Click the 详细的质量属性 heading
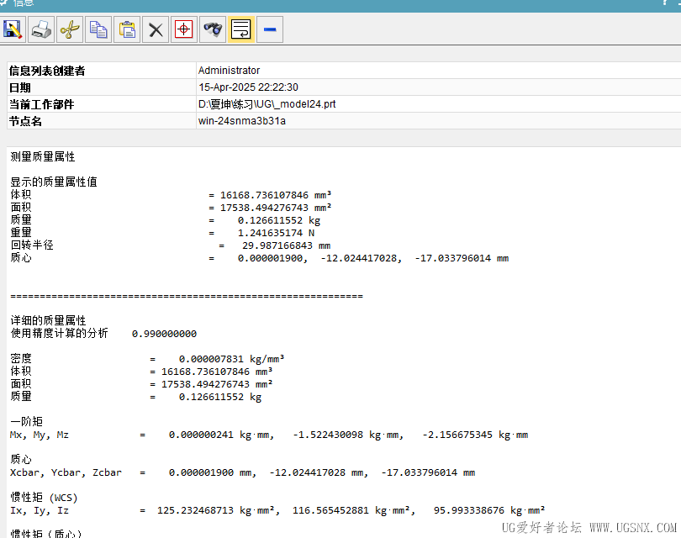The height and width of the screenshot is (538, 681). [x=48, y=321]
